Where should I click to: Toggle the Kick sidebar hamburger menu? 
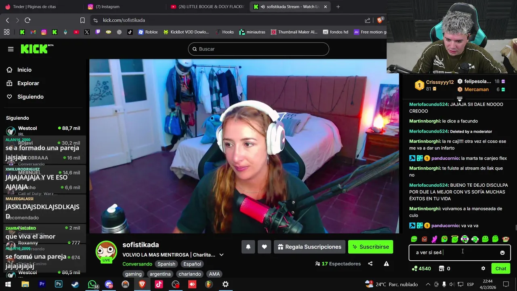click(11, 49)
